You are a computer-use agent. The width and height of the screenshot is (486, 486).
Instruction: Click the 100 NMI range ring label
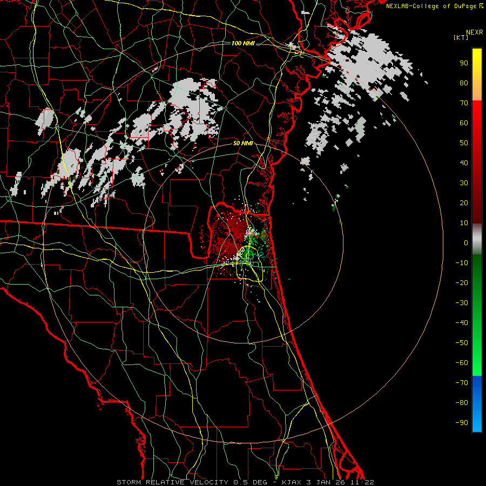click(x=244, y=43)
